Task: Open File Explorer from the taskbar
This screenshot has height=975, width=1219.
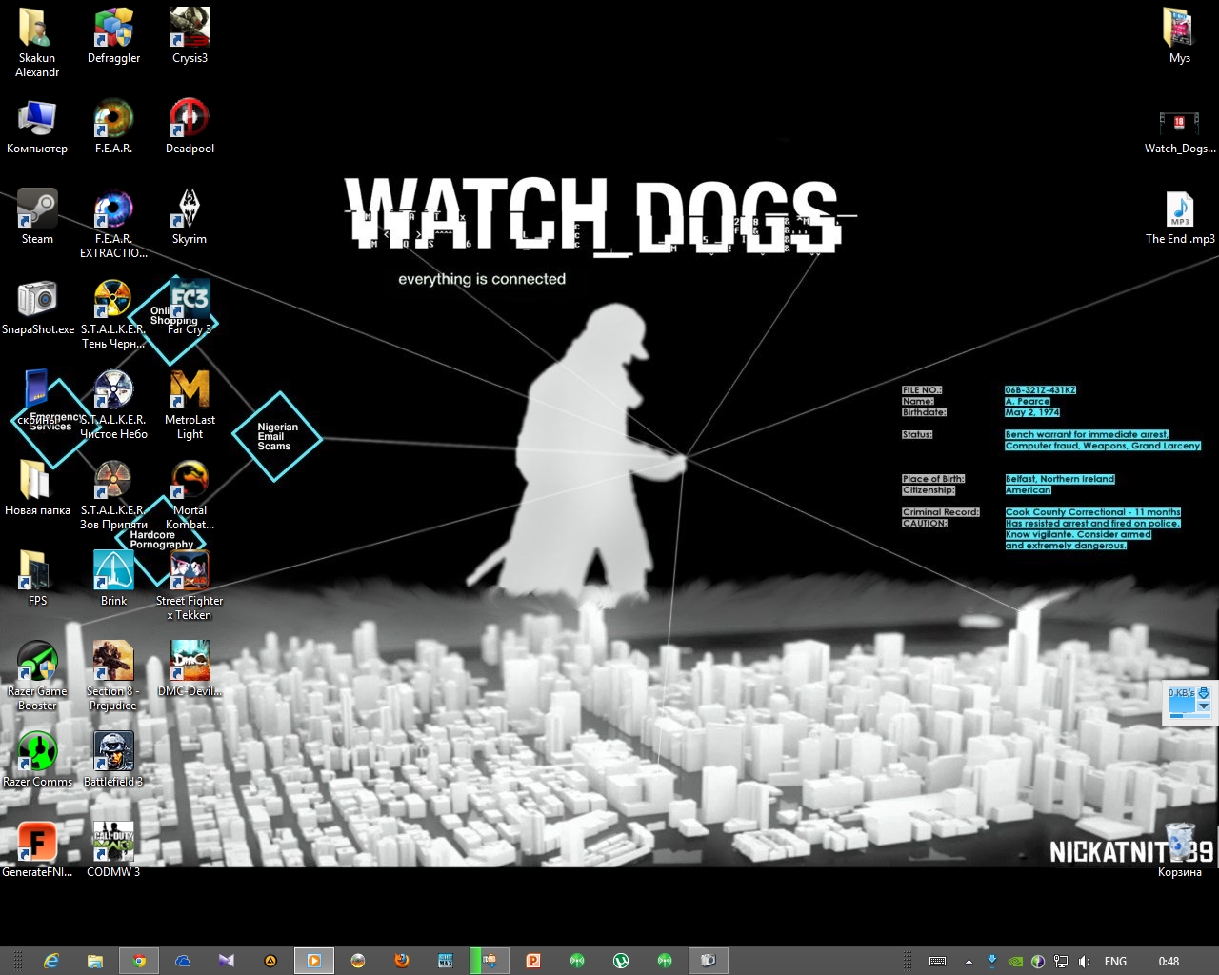Action: tap(94, 961)
